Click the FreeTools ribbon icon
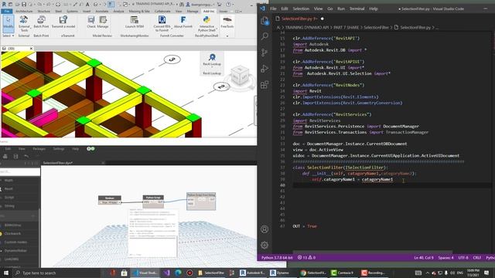Screen dimensions: 495x278 click(227, 22)
